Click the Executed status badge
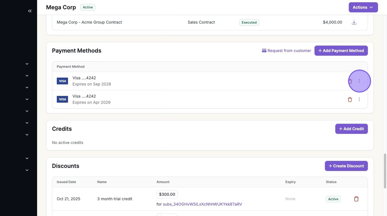The width and height of the screenshot is (387, 216). (249, 23)
